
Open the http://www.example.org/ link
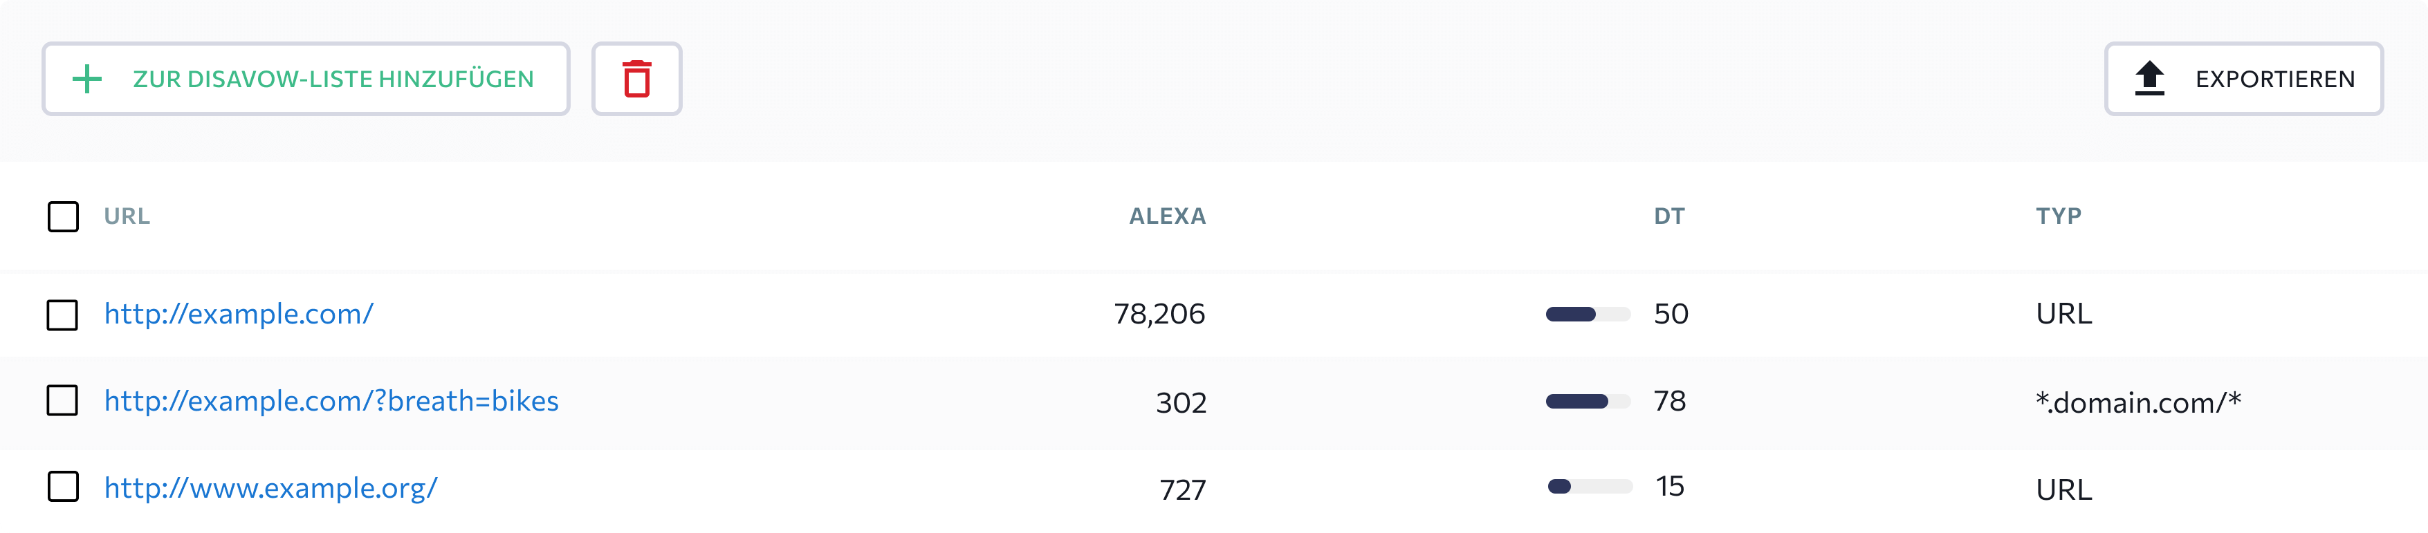click(x=270, y=488)
